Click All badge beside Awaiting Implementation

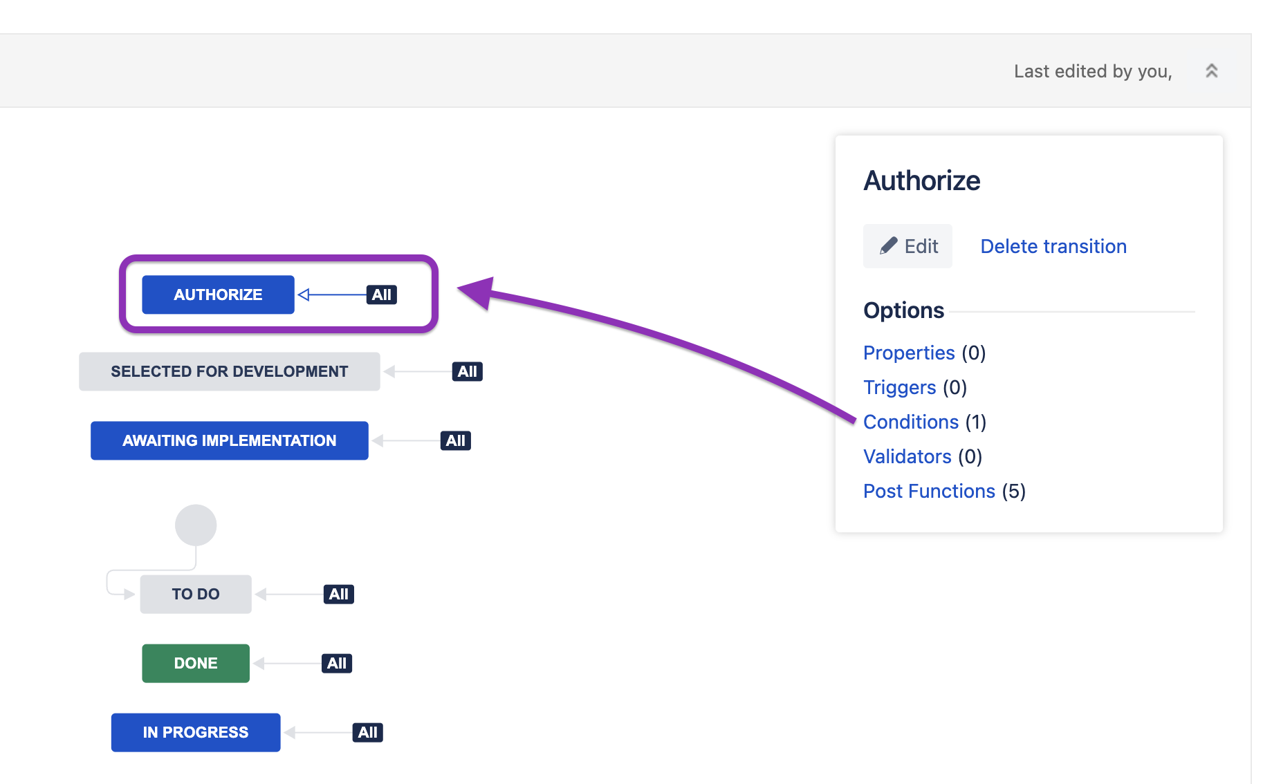(x=455, y=440)
